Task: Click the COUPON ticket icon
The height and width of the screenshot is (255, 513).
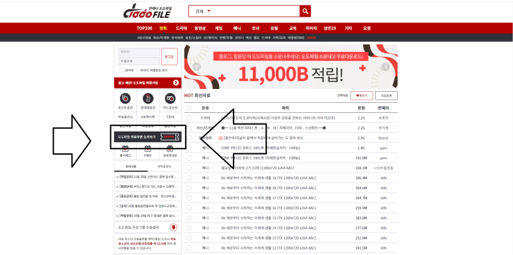Action: 170,137
